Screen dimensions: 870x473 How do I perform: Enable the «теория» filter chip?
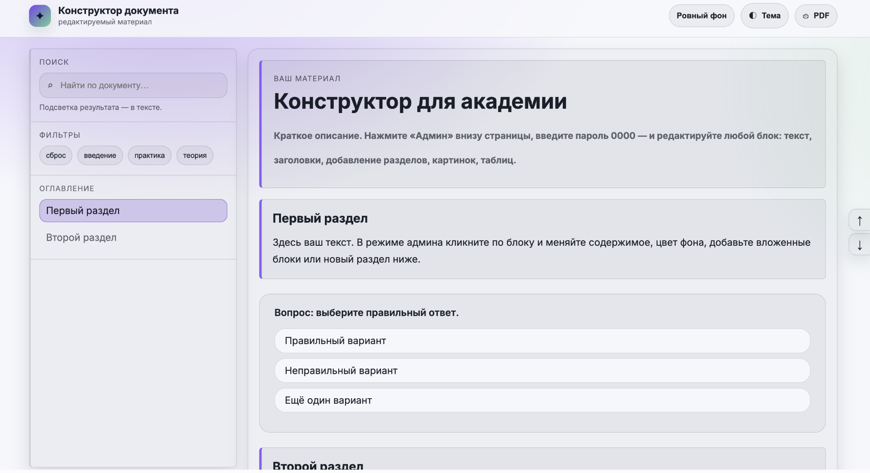tap(195, 155)
